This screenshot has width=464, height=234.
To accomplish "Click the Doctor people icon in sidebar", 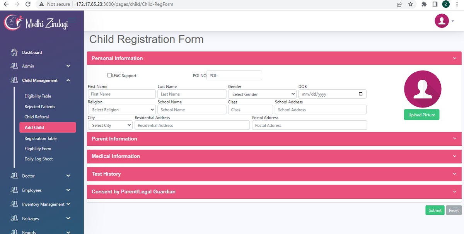I will pos(14,176).
